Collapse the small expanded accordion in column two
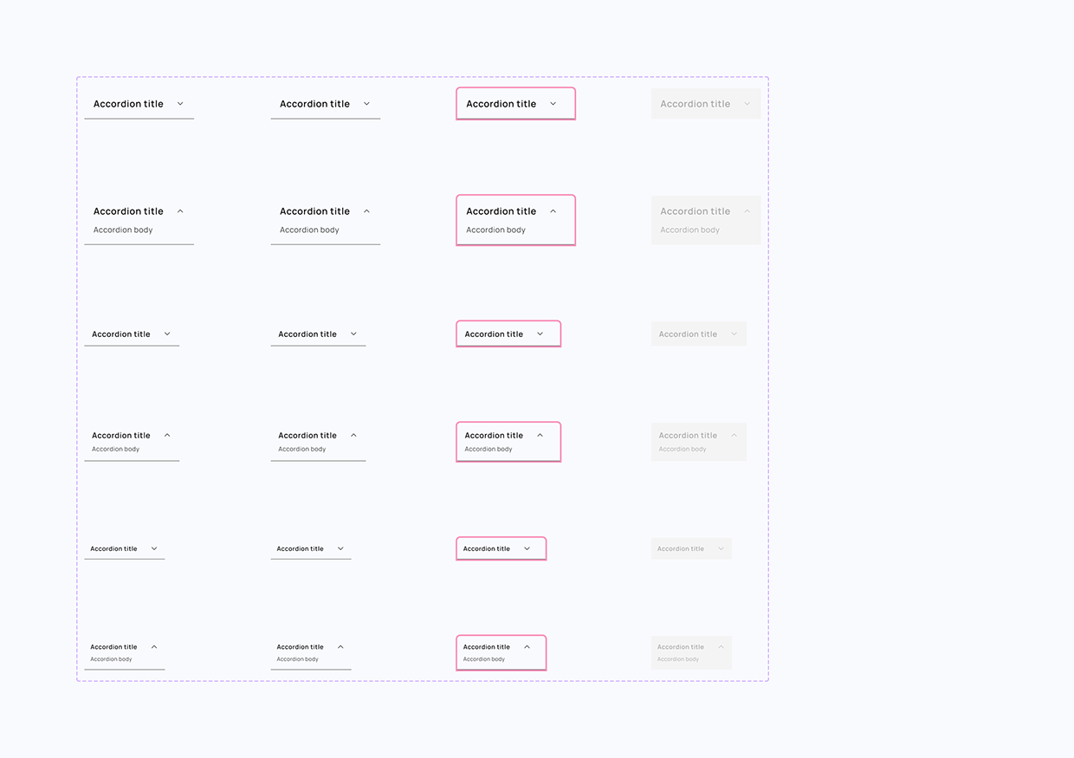Viewport: 1074px width, 758px height. click(x=340, y=646)
